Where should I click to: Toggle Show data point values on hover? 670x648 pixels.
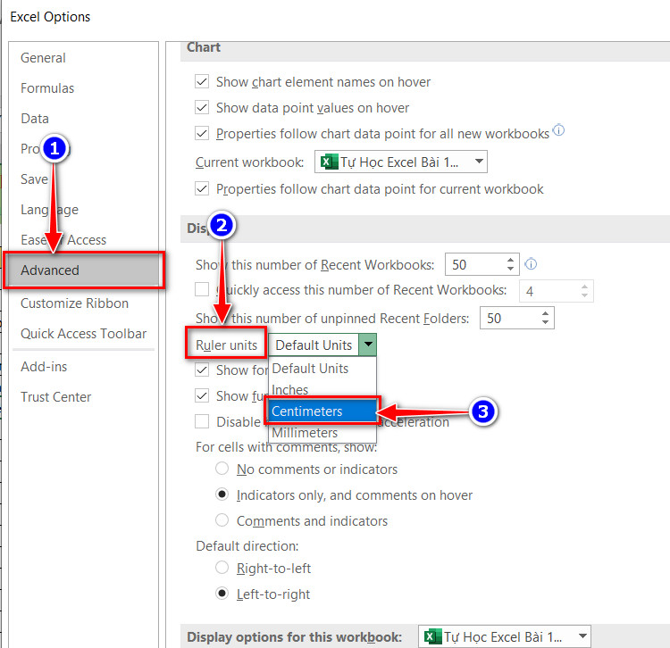tap(202, 108)
